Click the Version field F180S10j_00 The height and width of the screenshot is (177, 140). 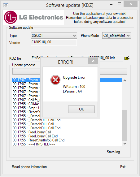tap(54, 43)
